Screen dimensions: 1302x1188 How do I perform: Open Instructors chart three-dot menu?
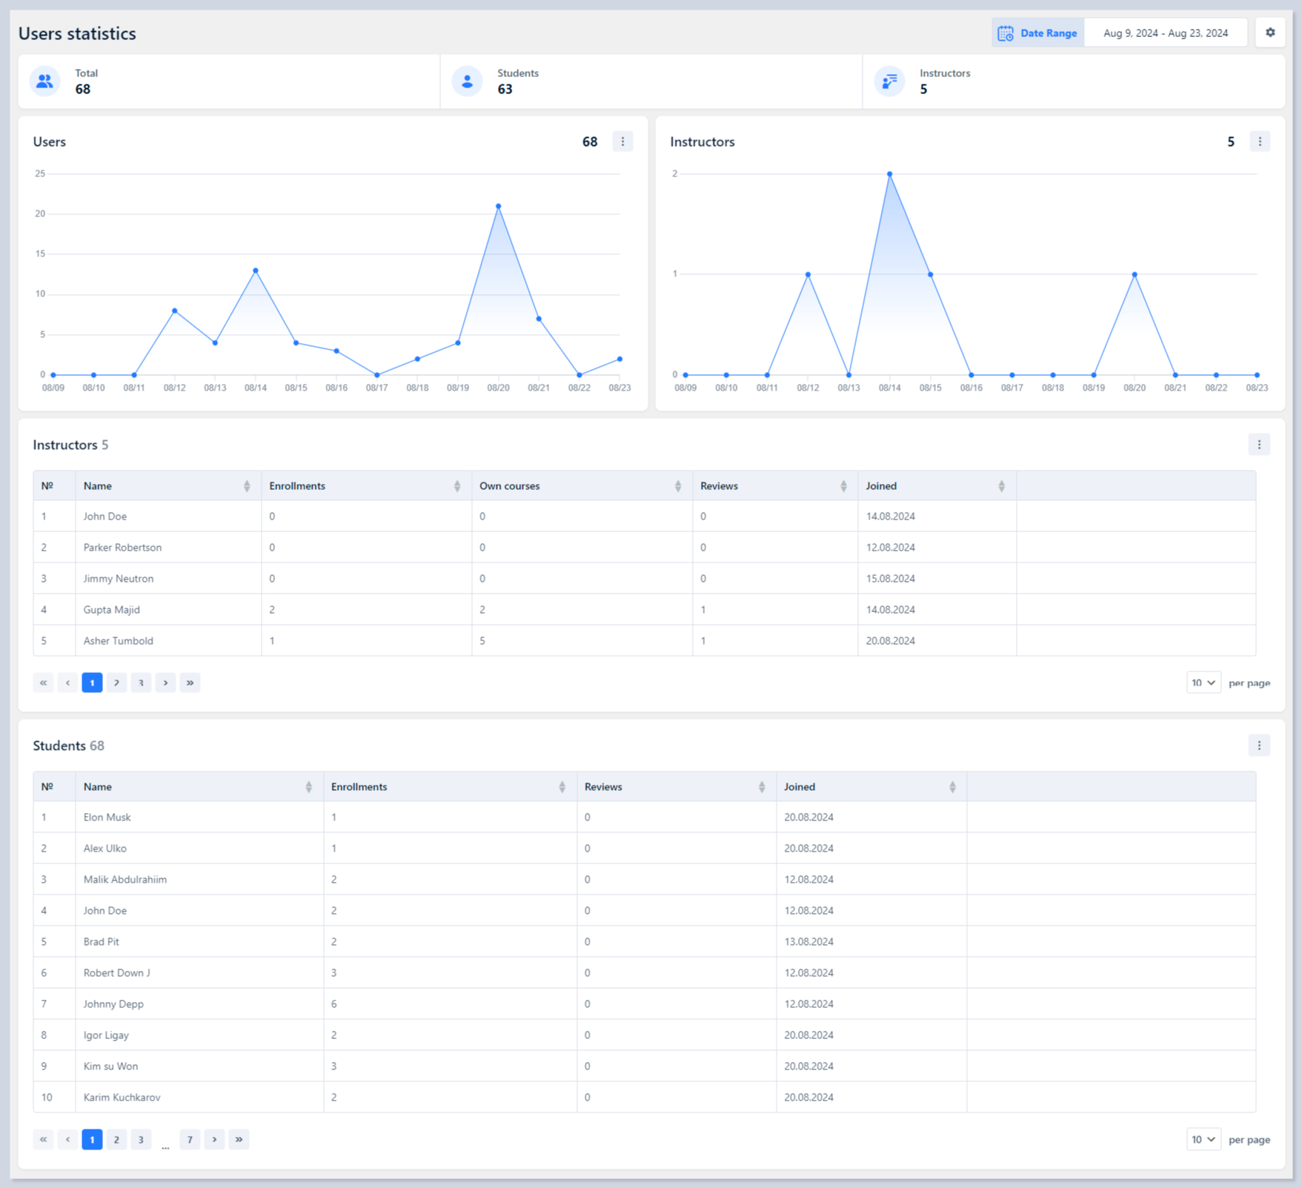click(x=1259, y=142)
